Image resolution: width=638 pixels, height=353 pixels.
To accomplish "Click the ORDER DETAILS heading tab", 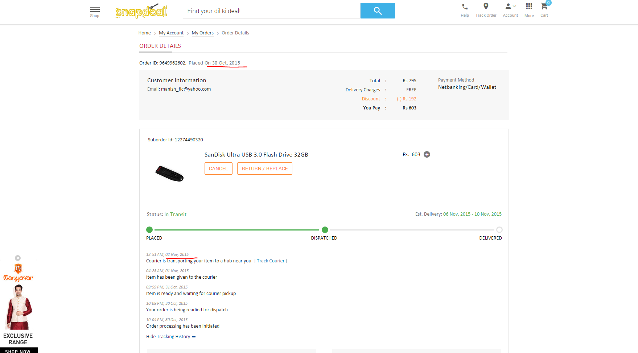I will click(x=160, y=46).
